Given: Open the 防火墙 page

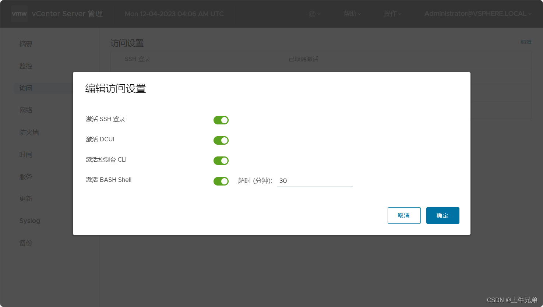Looking at the screenshot, I should (x=29, y=132).
